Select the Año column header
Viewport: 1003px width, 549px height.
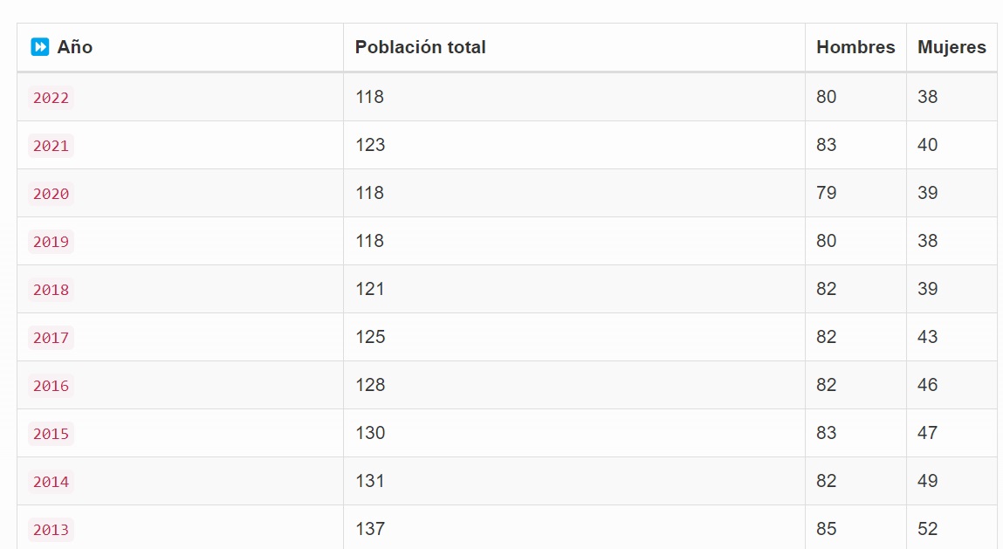point(75,47)
